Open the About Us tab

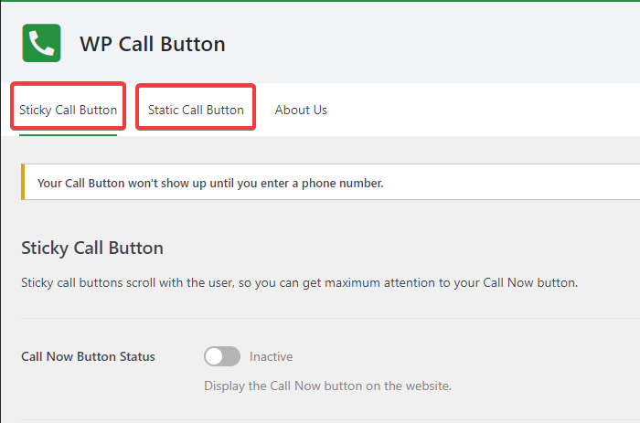[x=301, y=110]
